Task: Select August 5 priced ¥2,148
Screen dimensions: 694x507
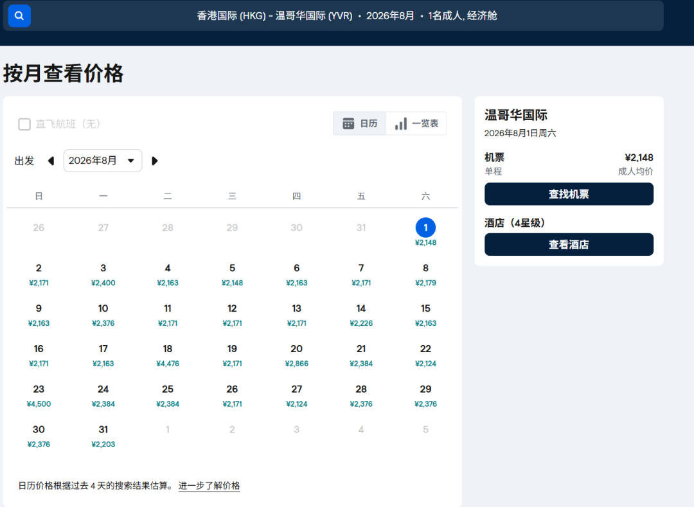Action: (232, 274)
